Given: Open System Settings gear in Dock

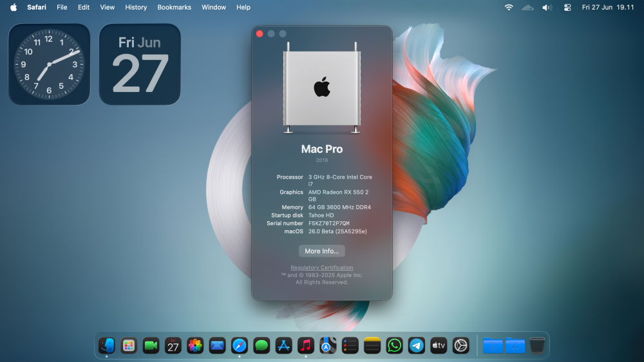Looking at the screenshot, I should [461, 345].
